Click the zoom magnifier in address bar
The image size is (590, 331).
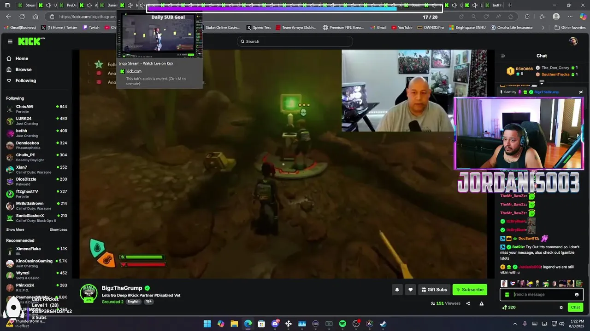tap(473, 17)
